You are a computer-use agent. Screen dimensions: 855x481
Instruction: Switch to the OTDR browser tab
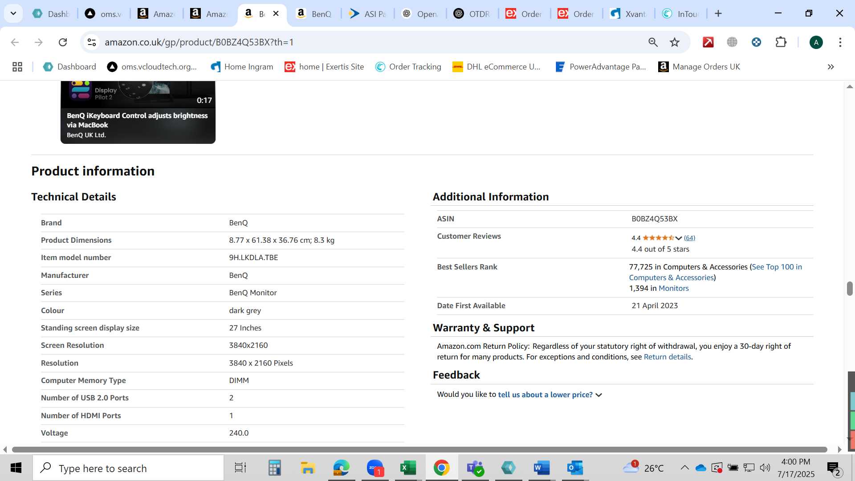pos(472,14)
